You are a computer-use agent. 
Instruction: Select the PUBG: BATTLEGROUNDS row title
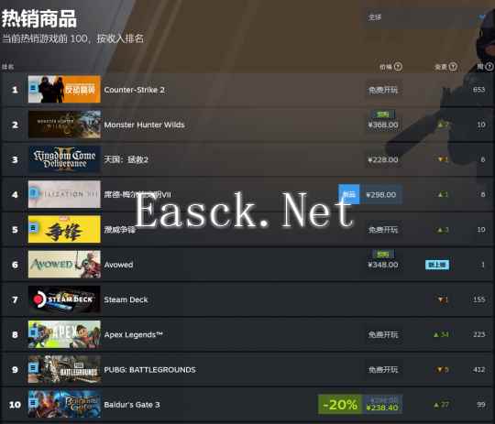pyautogui.click(x=150, y=370)
